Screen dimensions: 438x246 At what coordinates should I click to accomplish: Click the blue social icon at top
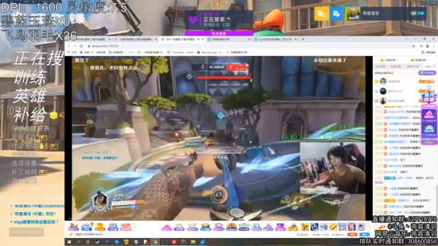[x=336, y=13]
